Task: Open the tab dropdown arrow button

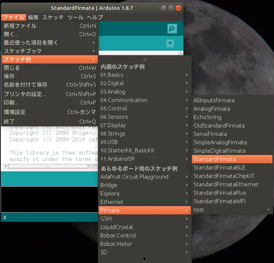Action: pos(170,43)
